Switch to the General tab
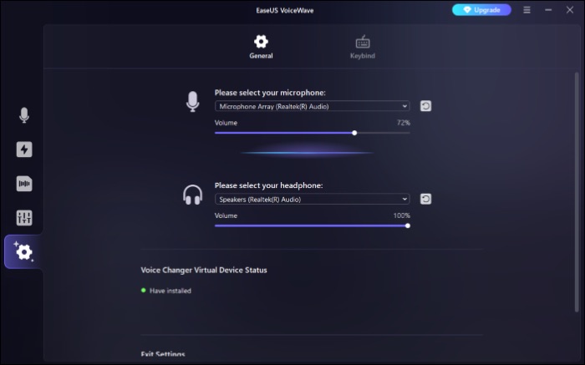Image resolution: width=585 pixels, height=365 pixels. point(261,47)
